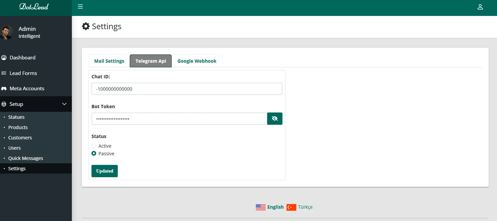Switch language to Türkçe
This screenshot has width=497, height=221.
(305, 207)
